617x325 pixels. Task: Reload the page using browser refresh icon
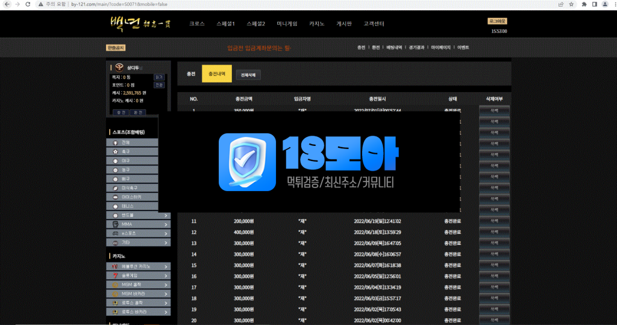(28, 4)
